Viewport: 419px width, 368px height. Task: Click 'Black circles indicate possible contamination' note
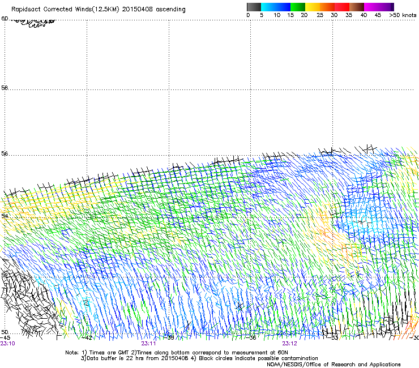coord(258,358)
